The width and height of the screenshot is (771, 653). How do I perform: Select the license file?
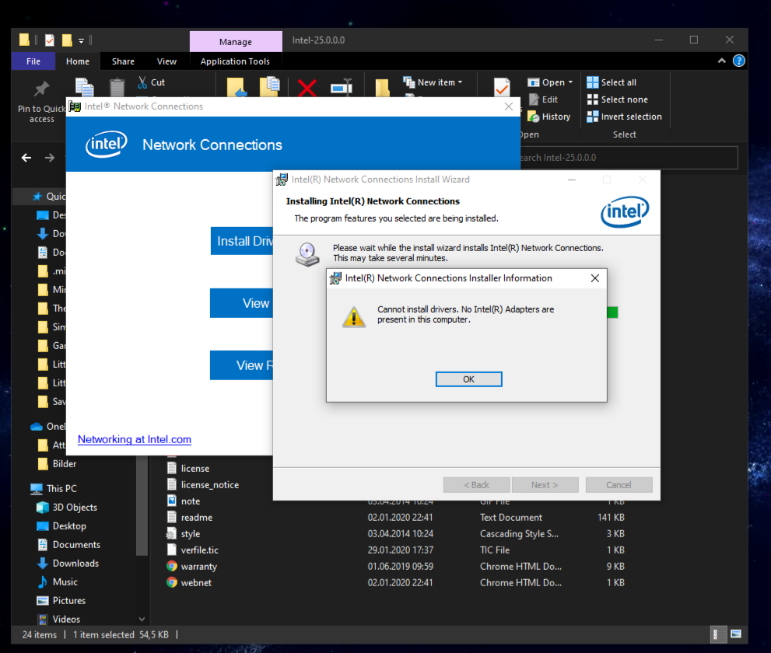[x=195, y=469]
